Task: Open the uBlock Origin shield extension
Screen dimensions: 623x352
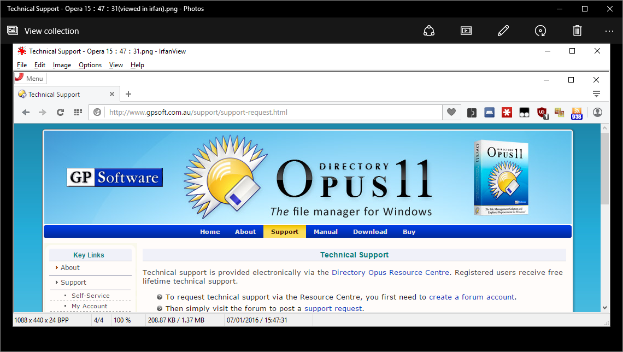Action: (x=543, y=113)
